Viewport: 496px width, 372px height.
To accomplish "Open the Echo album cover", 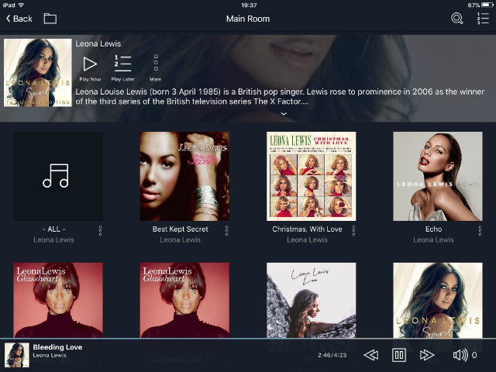I will [x=438, y=176].
